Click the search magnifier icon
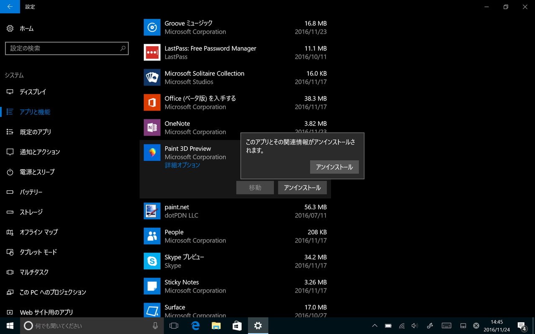The height and width of the screenshot is (334, 535). pos(123,48)
